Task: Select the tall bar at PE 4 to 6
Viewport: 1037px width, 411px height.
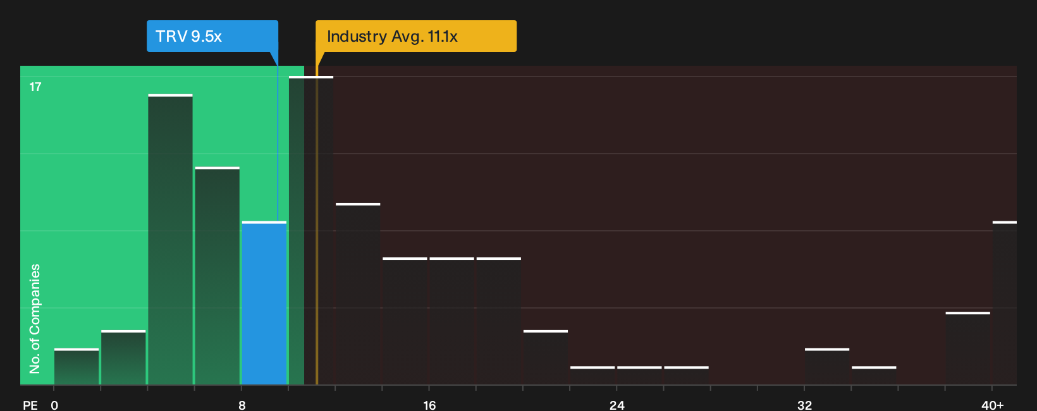Action: tap(171, 240)
